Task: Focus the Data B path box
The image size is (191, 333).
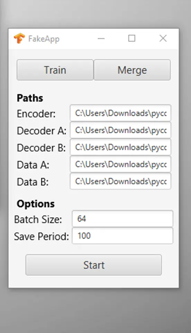Action: [120, 181]
